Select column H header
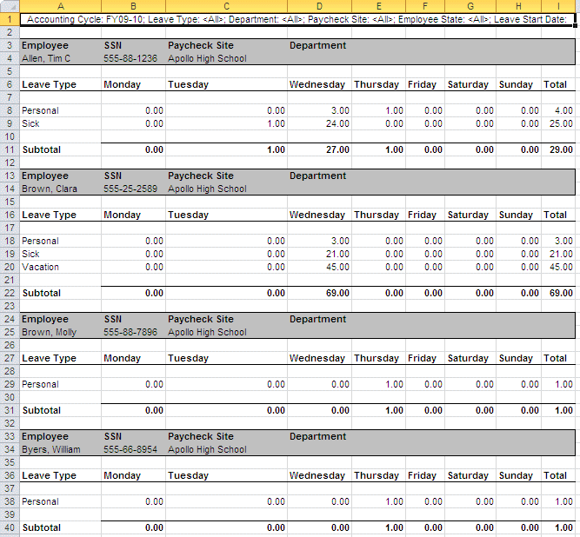 coord(518,6)
